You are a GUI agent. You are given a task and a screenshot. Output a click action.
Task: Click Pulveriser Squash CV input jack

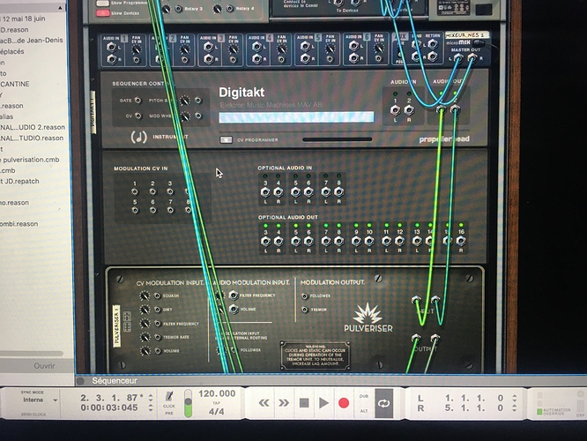(157, 296)
